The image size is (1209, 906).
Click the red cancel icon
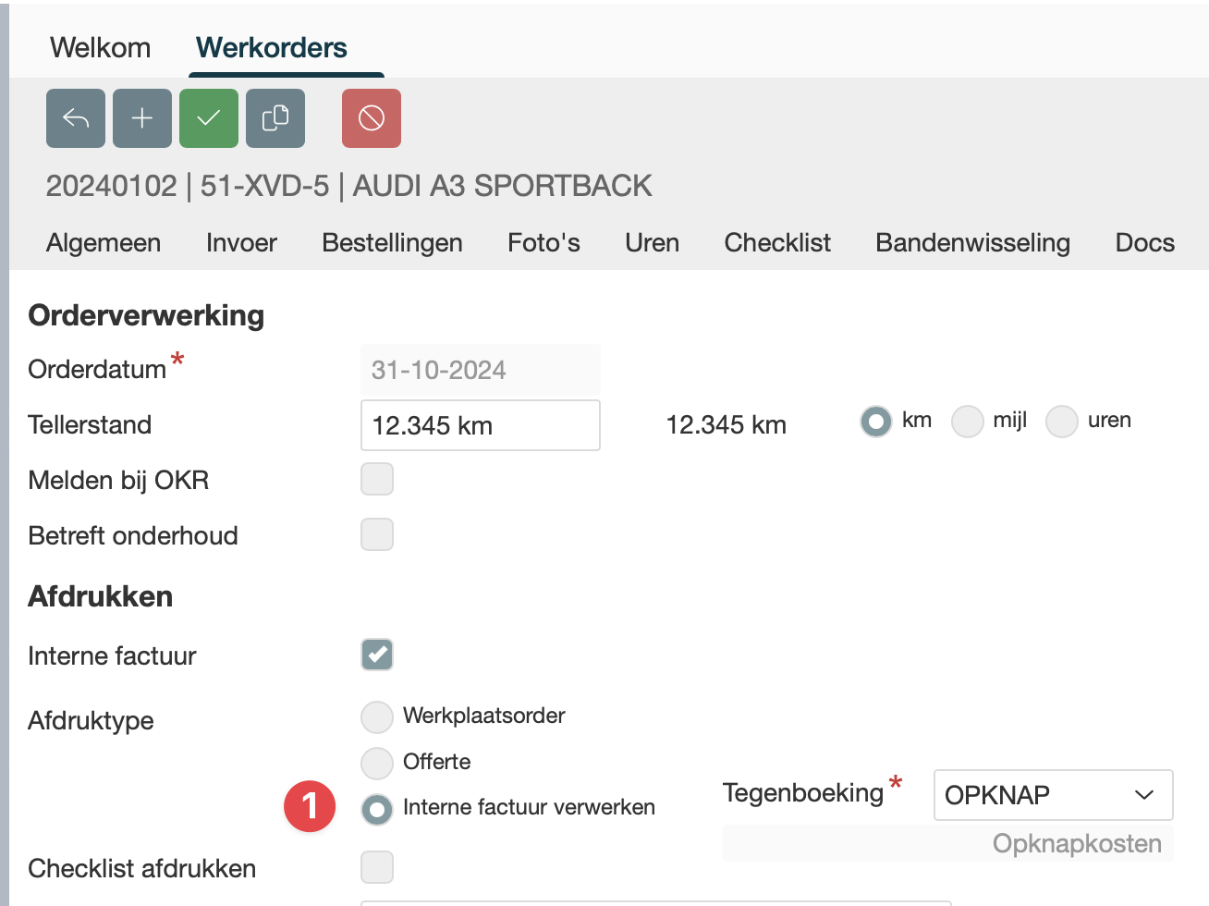372,118
